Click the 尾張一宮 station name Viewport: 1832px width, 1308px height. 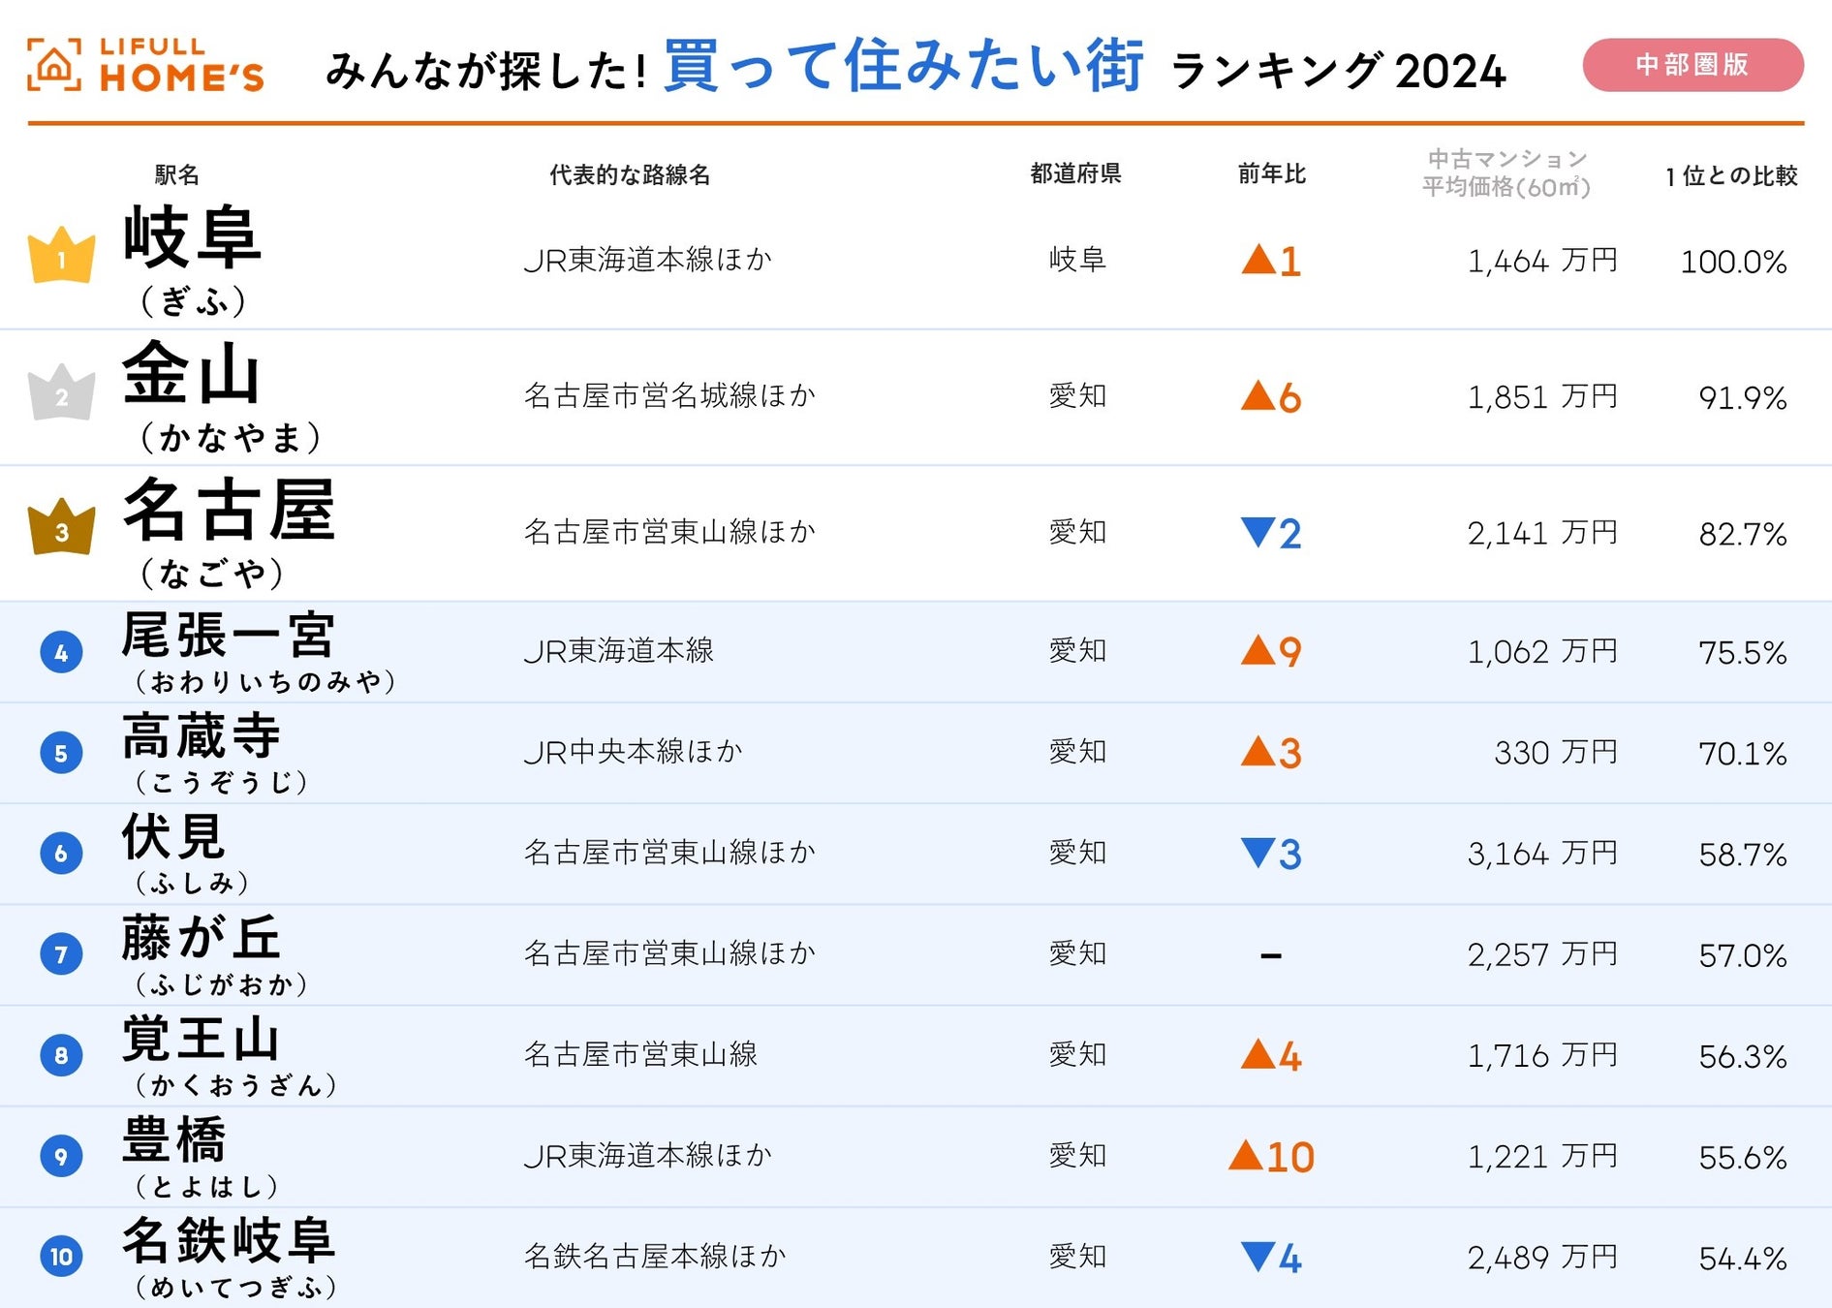pos(229,636)
